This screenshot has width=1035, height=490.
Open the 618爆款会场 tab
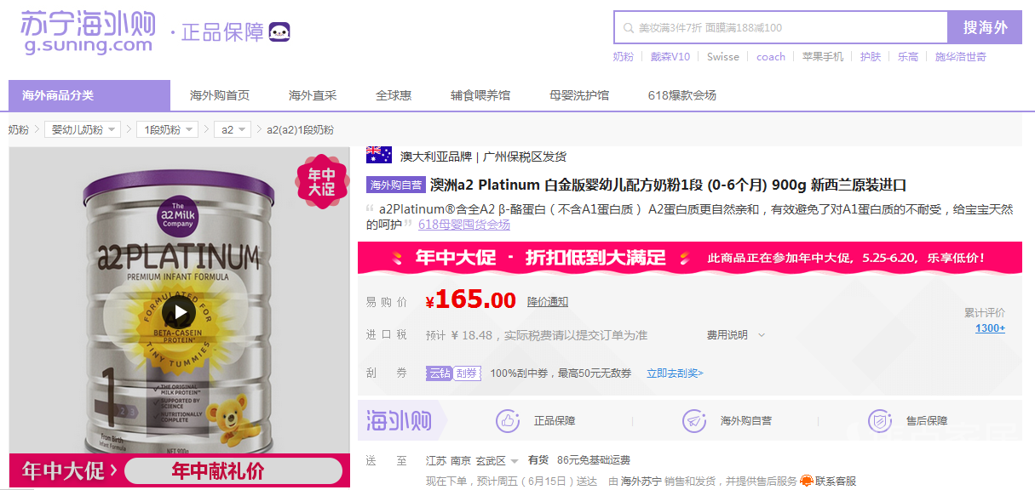point(681,95)
